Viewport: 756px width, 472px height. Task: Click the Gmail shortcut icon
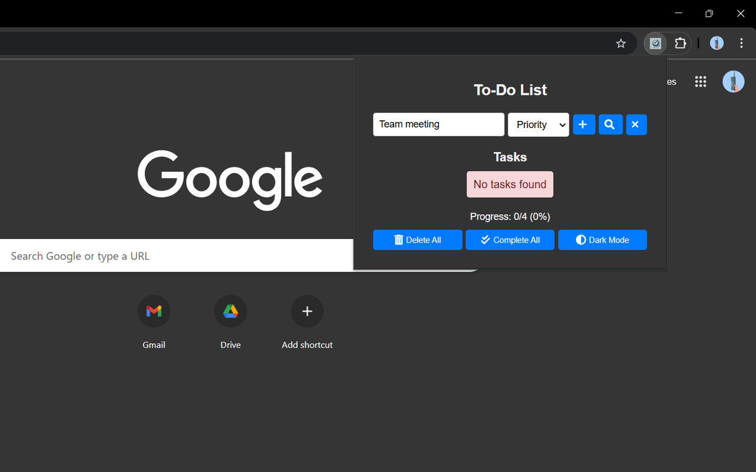pos(154,311)
